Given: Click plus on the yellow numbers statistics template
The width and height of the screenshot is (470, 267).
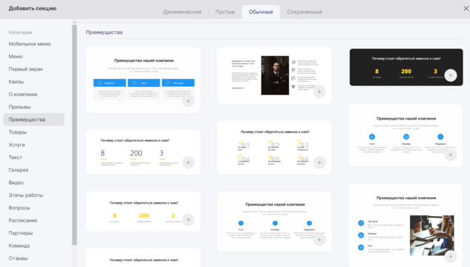Looking at the screenshot, I should tap(188, 220).
